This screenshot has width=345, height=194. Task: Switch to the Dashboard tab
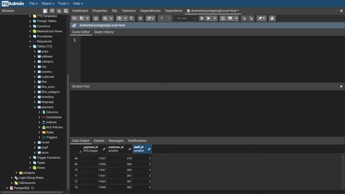click(80, 11)
